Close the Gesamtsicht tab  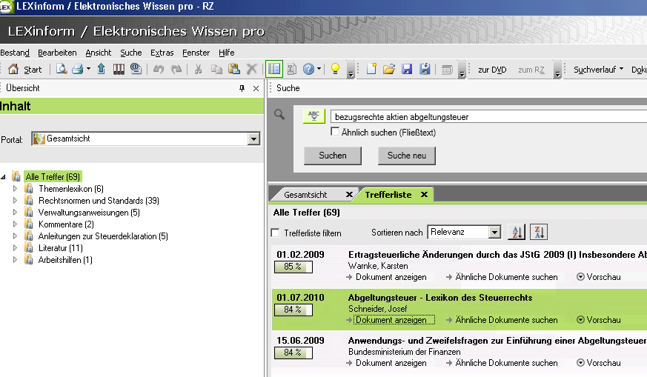[x=349, y=194]
